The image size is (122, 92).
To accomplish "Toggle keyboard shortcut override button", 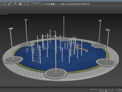I will pos(20,4).
